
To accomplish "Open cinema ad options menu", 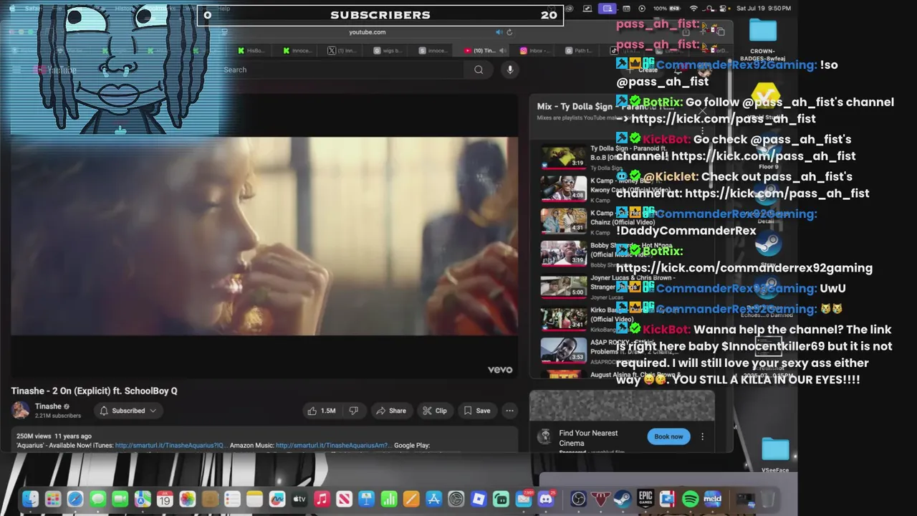I will point(702,436).
